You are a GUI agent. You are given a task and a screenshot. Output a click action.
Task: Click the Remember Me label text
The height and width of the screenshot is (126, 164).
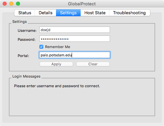pyautogui.click(x=58, y=47)
